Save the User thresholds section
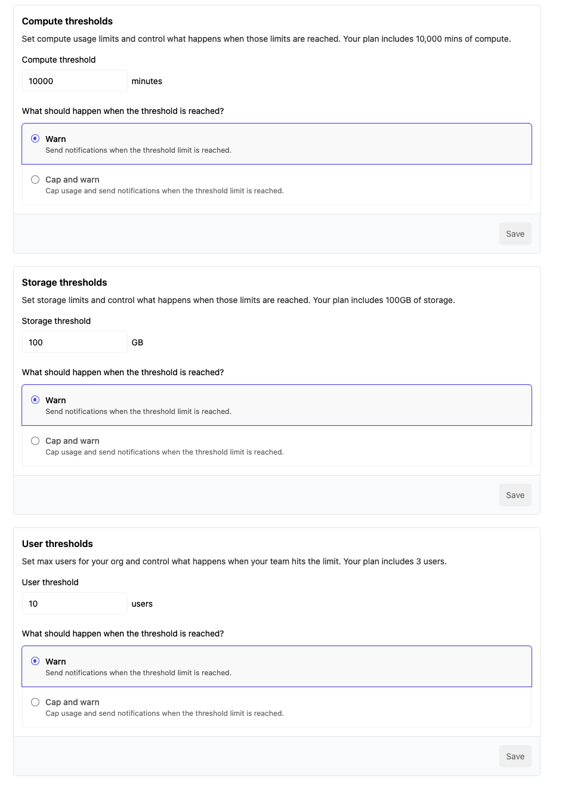The image size is (562, 791). click(515, 756)
